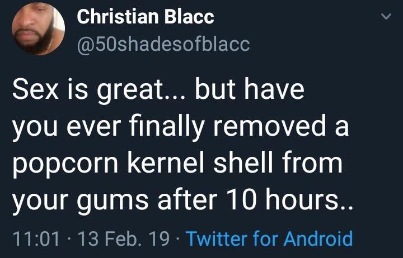Click the 13 Feb. 19 date
This screenshot has height=258, width=403.
point(124,238)
